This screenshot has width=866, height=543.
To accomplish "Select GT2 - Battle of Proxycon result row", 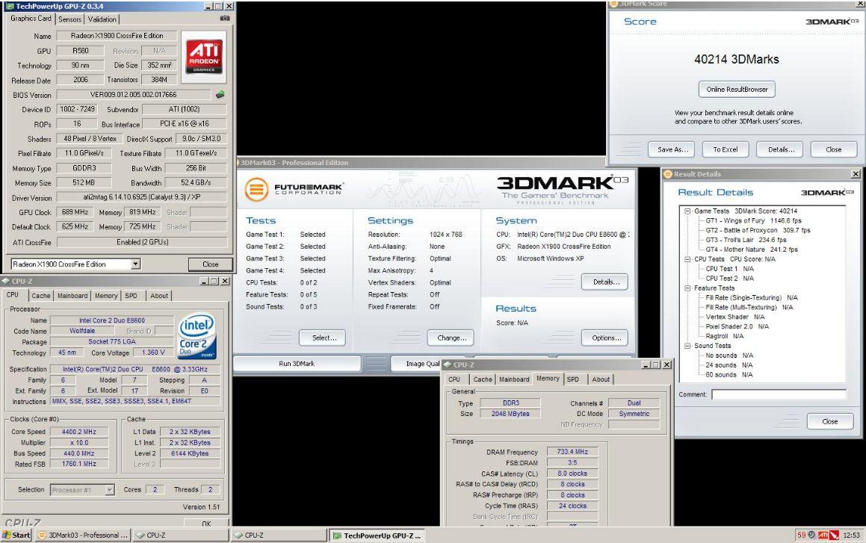I will coord(758,230).
